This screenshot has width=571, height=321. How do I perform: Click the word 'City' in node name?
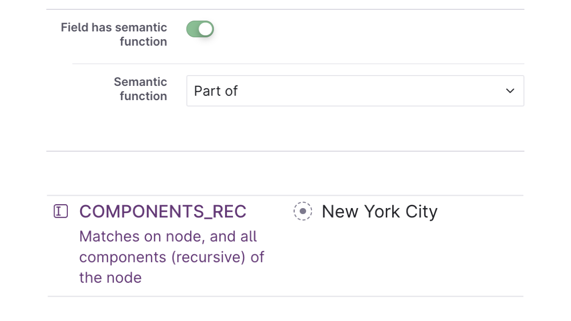coord(421,212)
